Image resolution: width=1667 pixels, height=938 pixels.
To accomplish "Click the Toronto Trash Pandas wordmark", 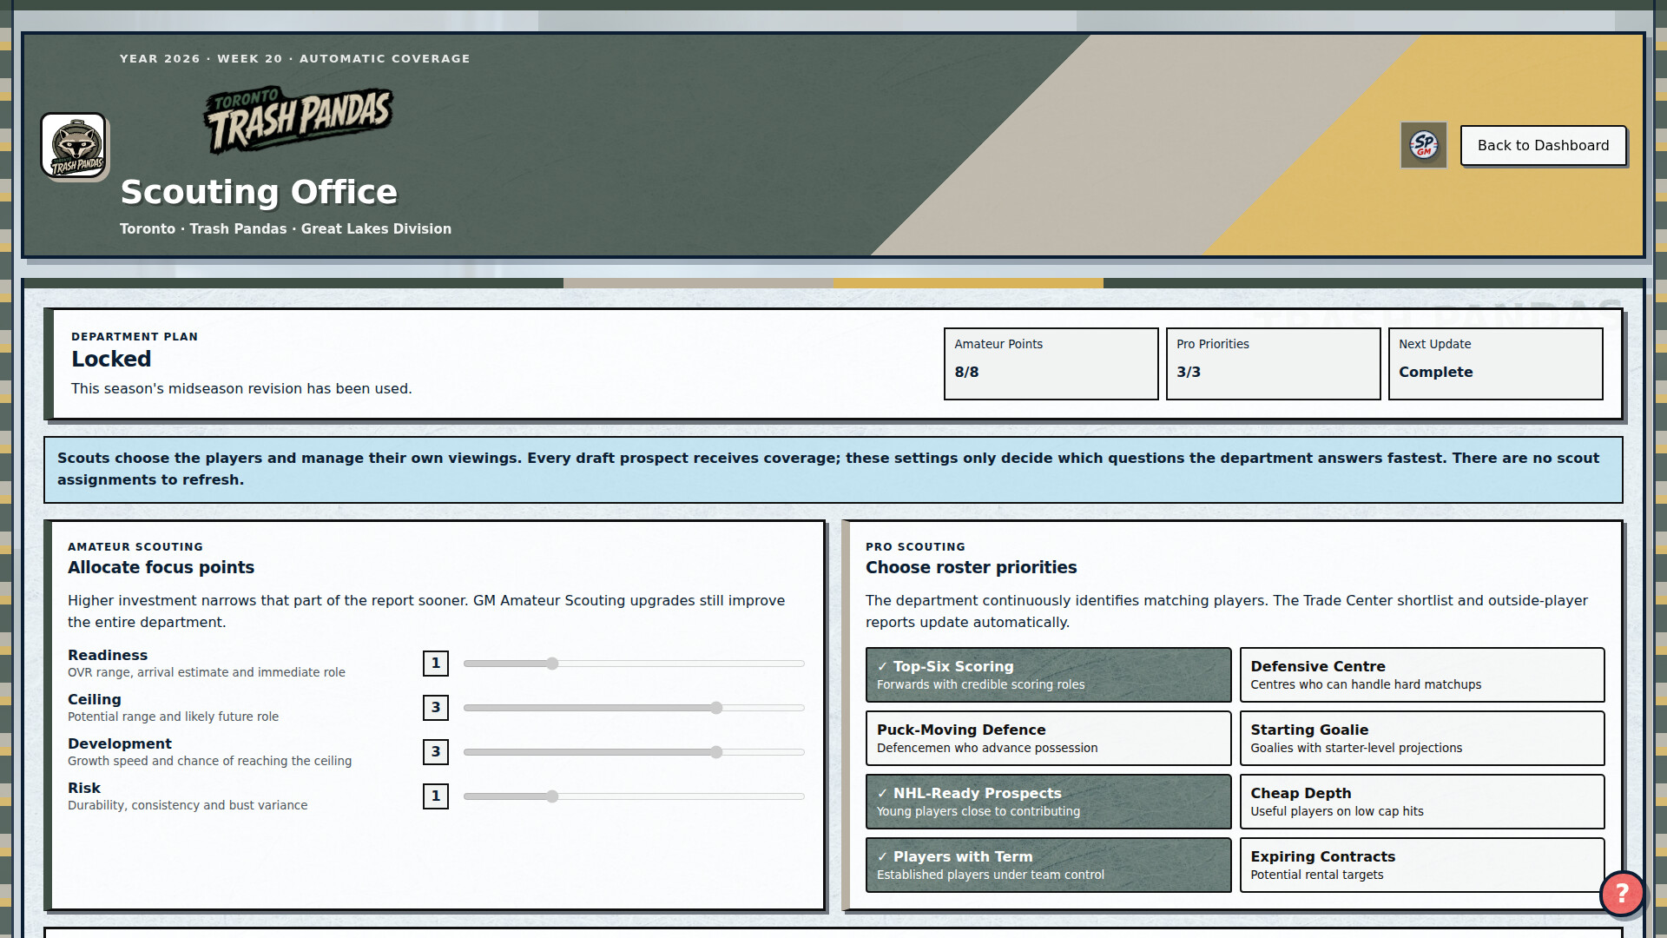I will pos(298,120).
